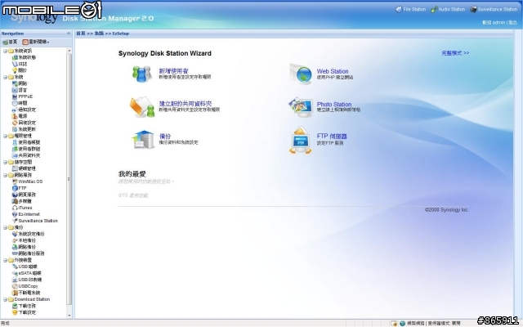Open the Ez-Internet tree item

(29, 214)
